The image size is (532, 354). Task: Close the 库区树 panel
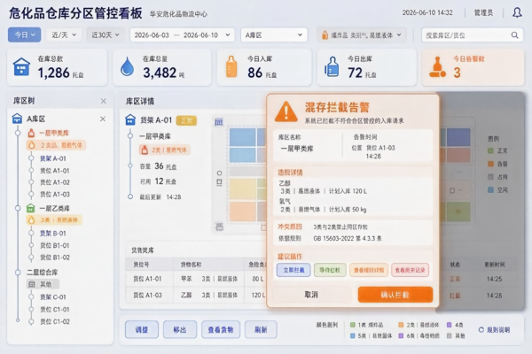pyautogui.click(x=104, y=101)
